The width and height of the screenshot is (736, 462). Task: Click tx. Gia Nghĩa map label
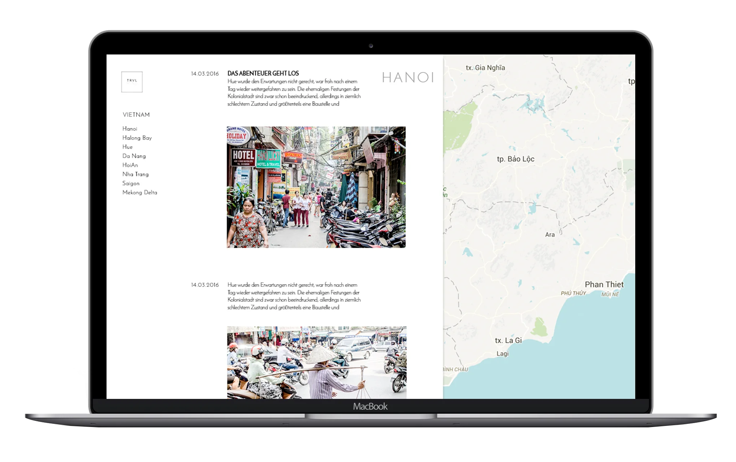point(485,67)
